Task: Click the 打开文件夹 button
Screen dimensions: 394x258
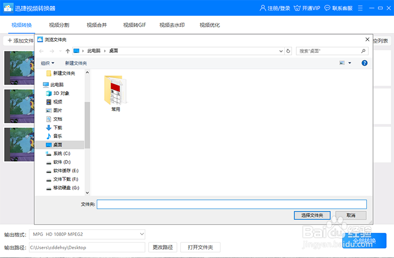Action: [200, 248]
